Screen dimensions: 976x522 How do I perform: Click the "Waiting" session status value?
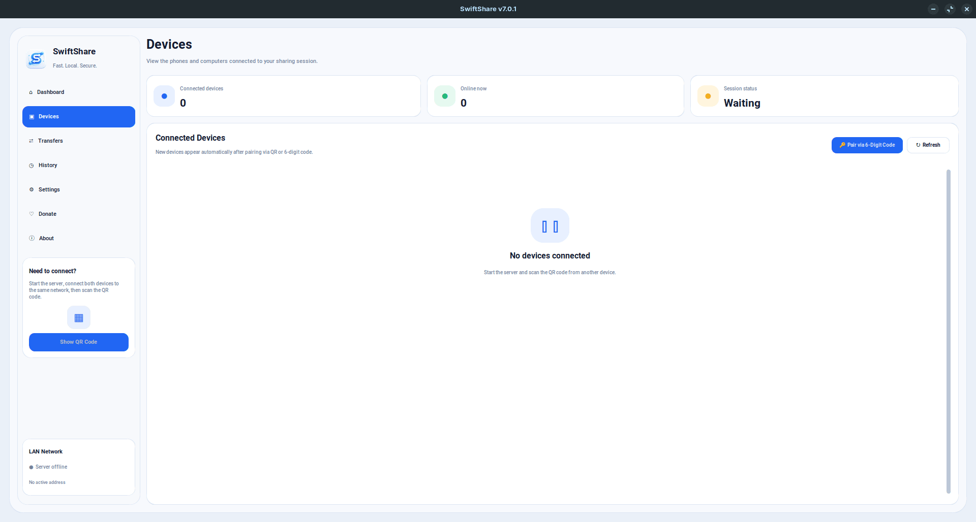tap(742, 104)
